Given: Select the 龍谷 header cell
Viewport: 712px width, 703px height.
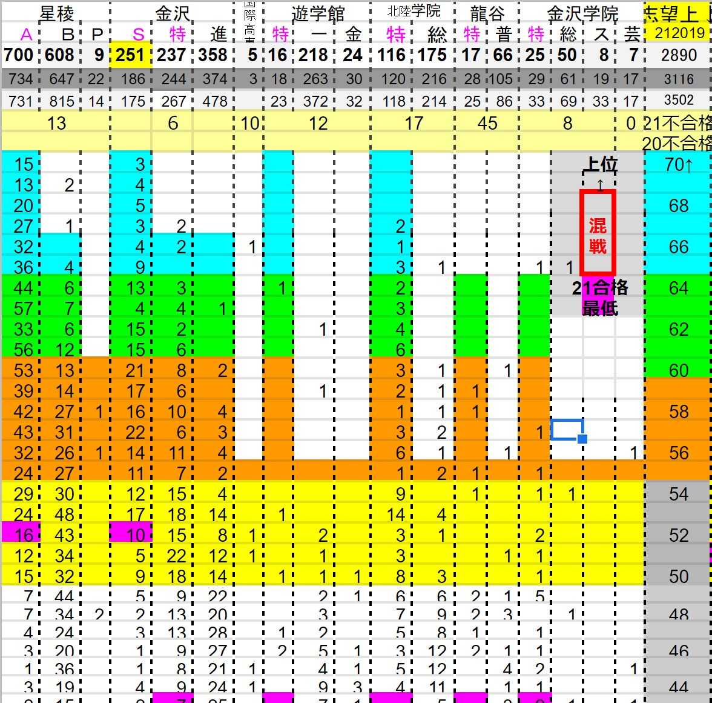Looking at the screenshot, I should click(x=487, y=13).
